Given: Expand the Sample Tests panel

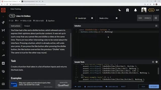Looking at the screenshot, I should (153, 62).
